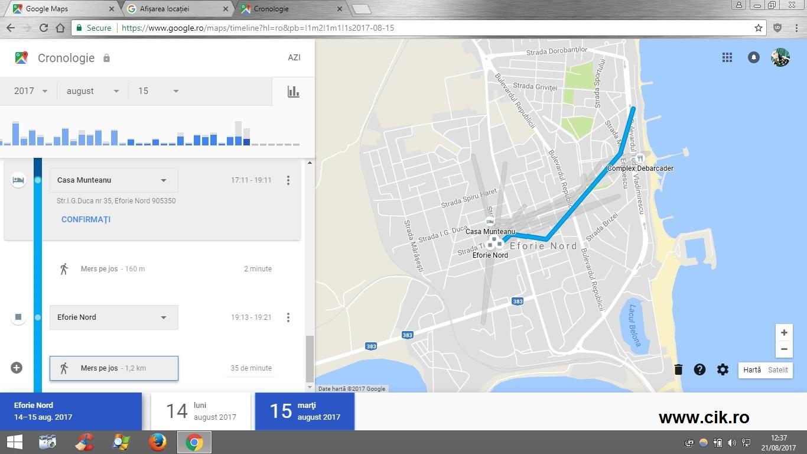Screen dimensions: 807x454
Task: Open Chrome home page button
Action: [60, 28]
